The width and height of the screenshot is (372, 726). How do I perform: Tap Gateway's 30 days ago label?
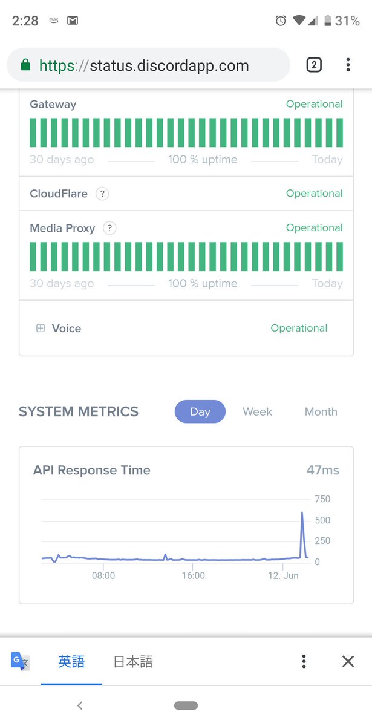pyautogui.click(x=62, y=160)
